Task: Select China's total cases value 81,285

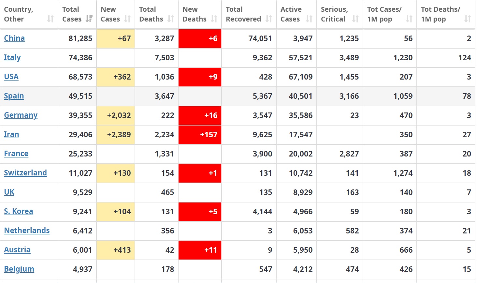Action: pyautogui.click(x=80, y=38)
